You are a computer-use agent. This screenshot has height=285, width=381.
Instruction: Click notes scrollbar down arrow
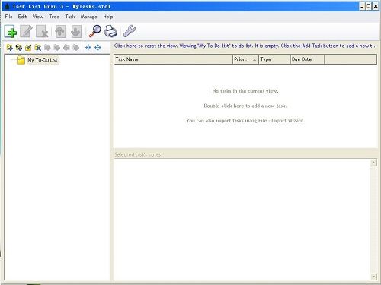(373, 277)
